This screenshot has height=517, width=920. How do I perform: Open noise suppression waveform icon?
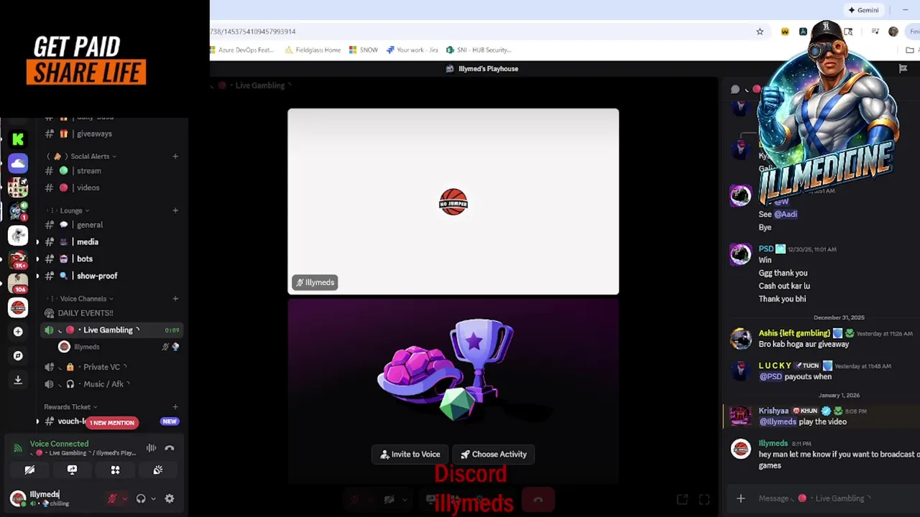pyautogui.click(x=151, y=448)
